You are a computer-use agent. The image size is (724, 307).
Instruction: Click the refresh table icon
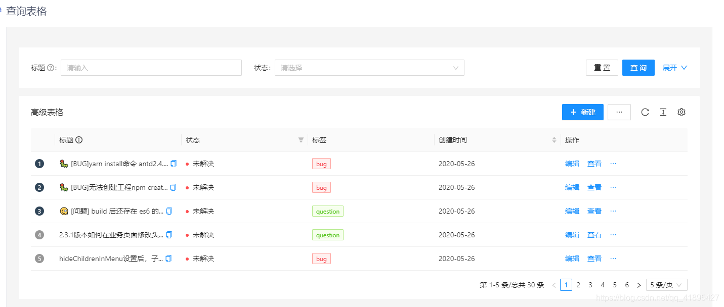coord(645,112)
